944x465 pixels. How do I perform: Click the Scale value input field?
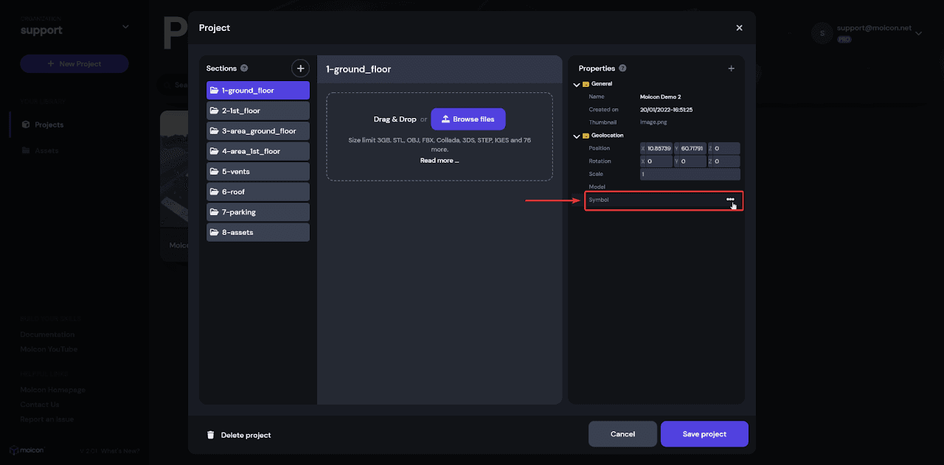click(690, 175)
